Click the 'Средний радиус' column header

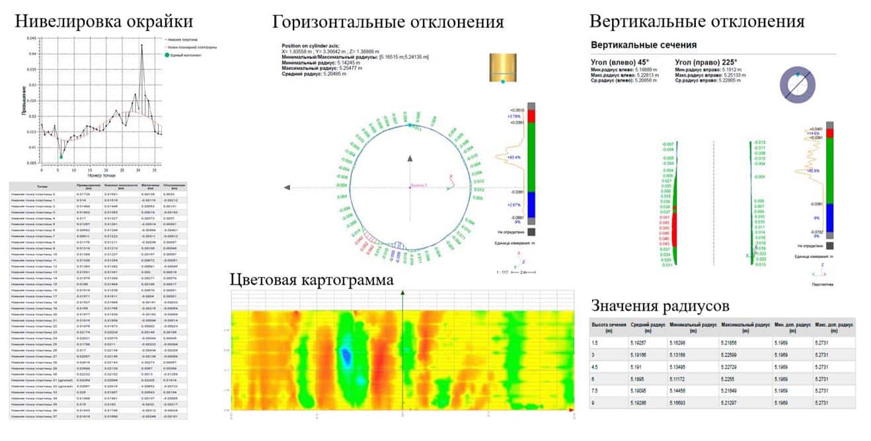coord(645,328)
